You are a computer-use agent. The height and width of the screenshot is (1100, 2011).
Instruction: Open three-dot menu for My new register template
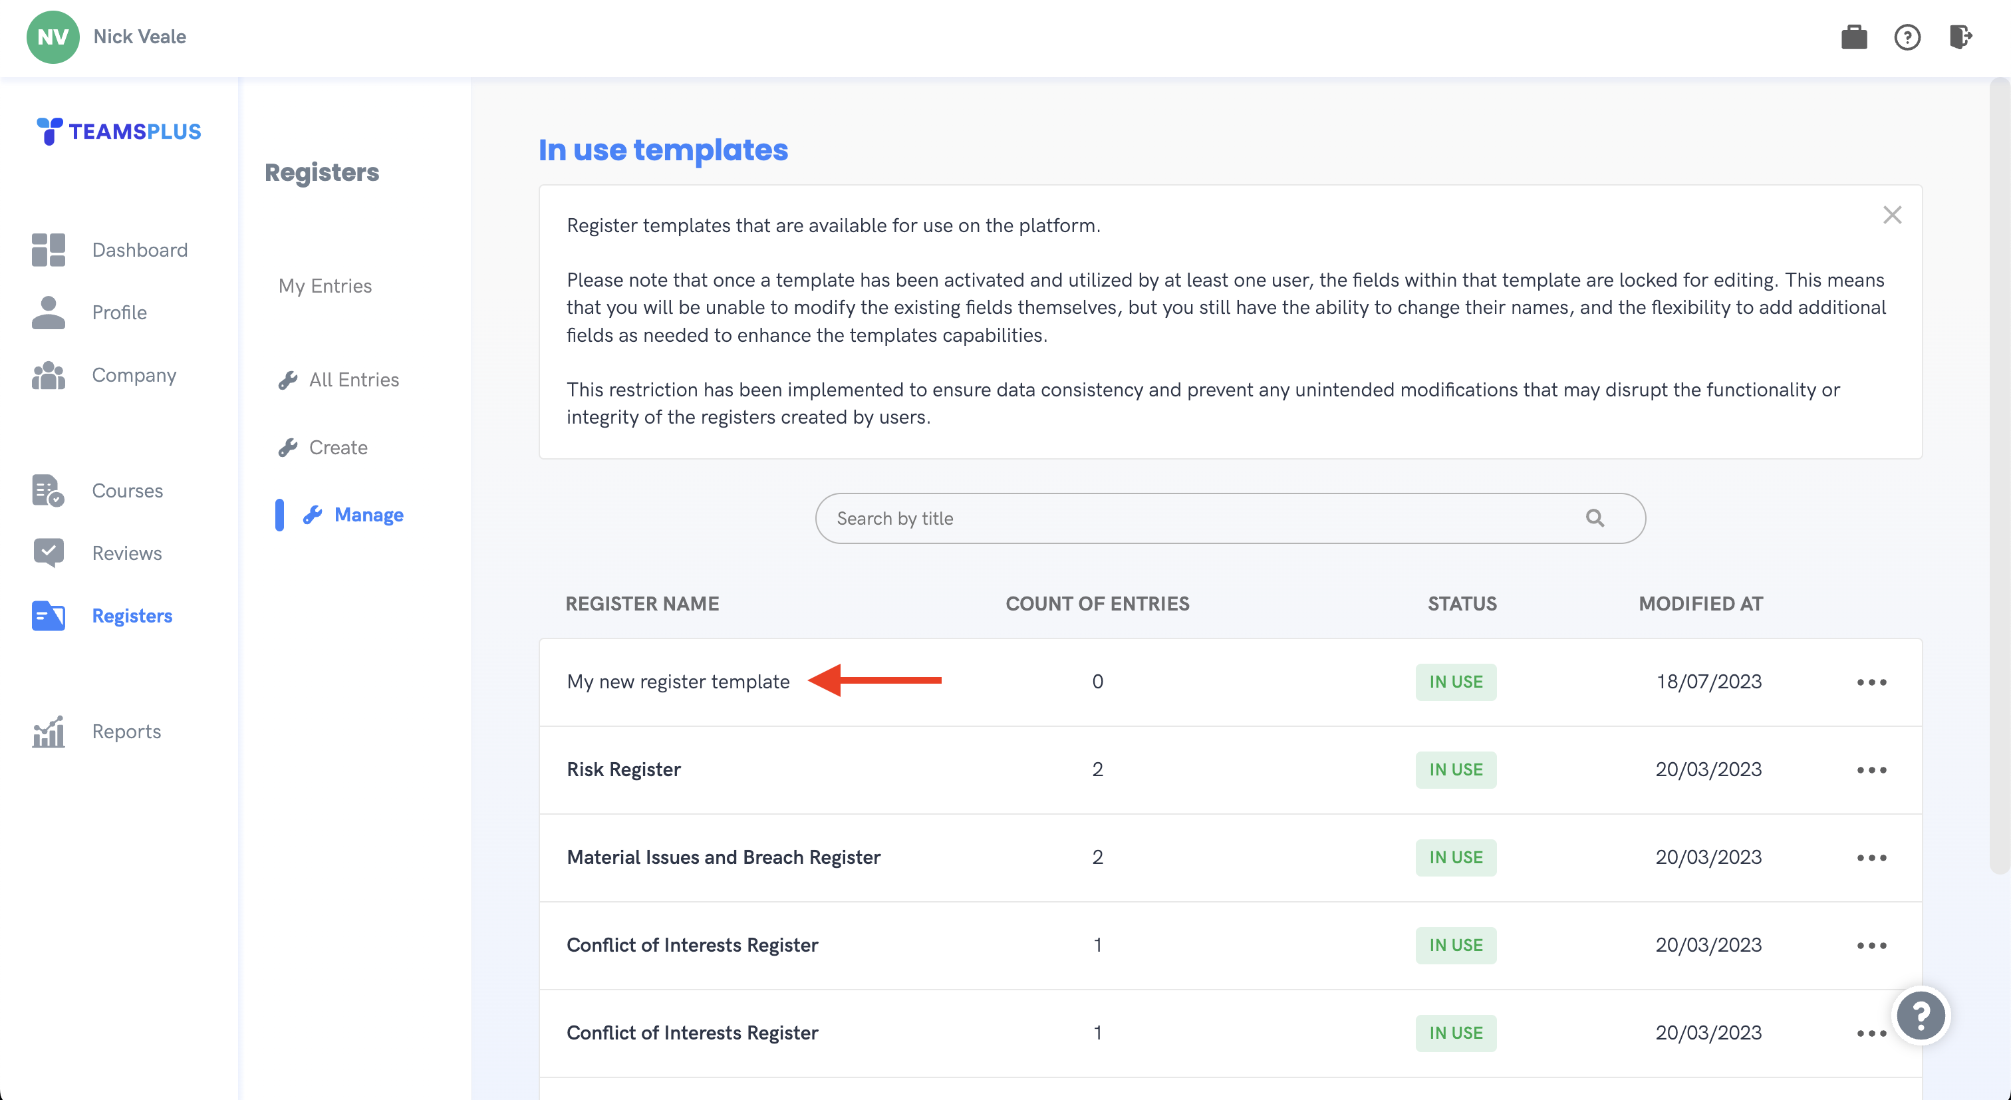click(1871, 682)
